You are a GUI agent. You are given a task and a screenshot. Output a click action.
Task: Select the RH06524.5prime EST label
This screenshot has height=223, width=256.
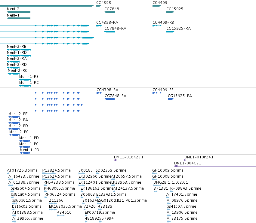point(60,194)
